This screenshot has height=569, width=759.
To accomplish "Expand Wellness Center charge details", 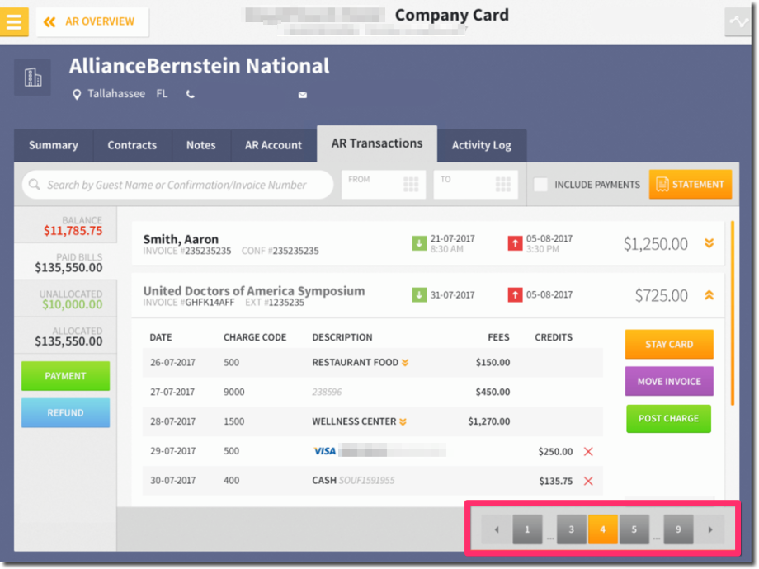I will click(403, 422).
